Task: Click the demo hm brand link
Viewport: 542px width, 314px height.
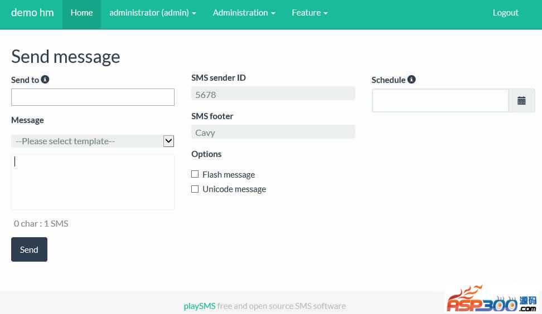Action: (x=32, y=13)
